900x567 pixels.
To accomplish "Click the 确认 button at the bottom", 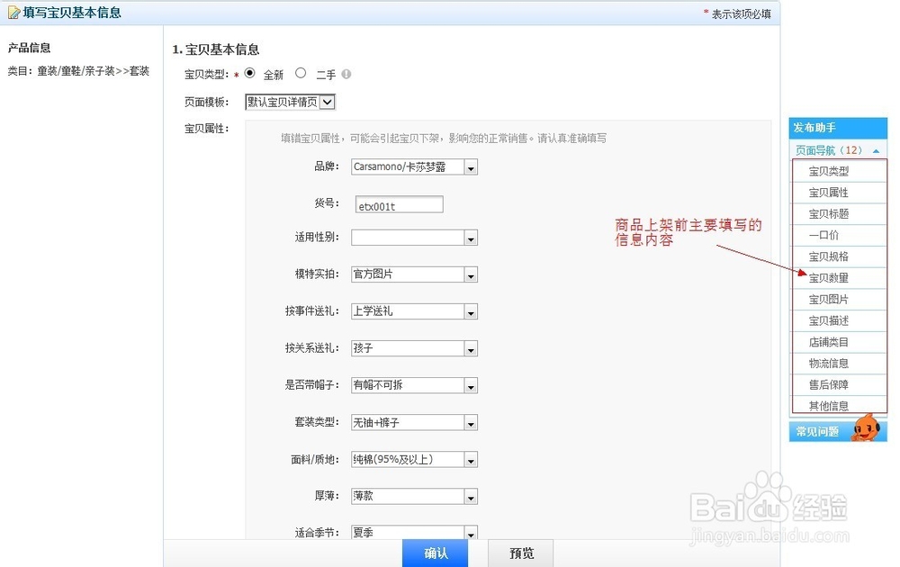I will [x=436, y=553].
